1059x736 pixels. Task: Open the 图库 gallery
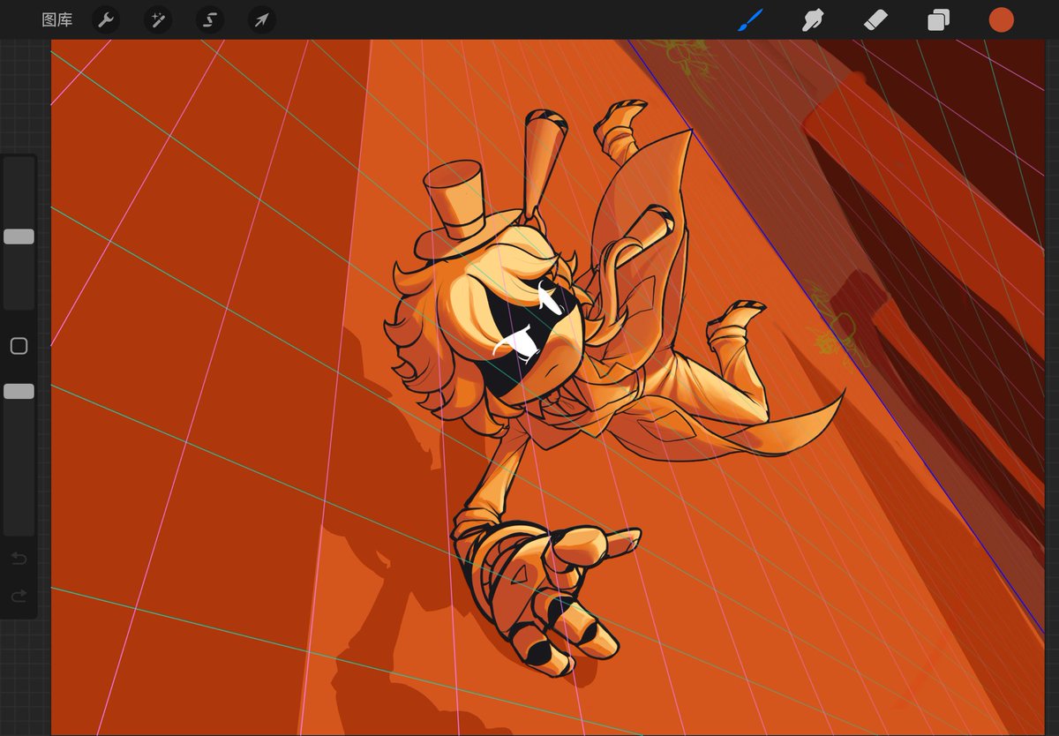57,19
